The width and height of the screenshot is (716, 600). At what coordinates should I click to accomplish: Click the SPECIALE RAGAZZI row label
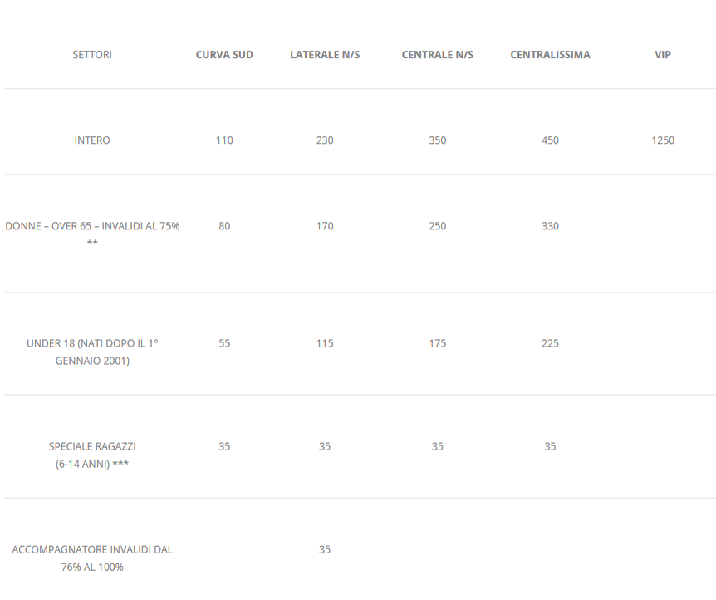pyautogui.click(x=92, y=455)
